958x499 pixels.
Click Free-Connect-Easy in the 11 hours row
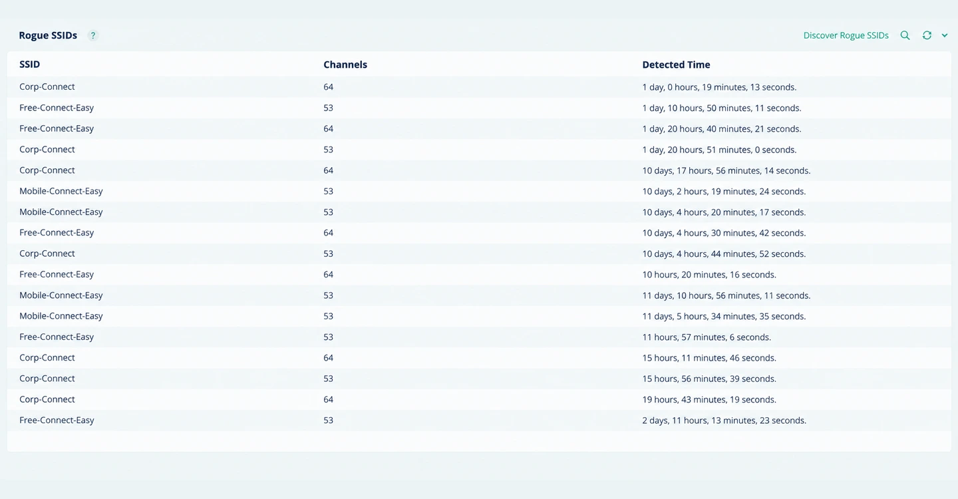coord(57,337)
